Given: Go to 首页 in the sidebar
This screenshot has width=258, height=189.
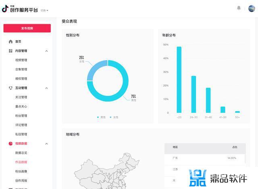Looking at the screenshot, I should click(x=18, y=42).
